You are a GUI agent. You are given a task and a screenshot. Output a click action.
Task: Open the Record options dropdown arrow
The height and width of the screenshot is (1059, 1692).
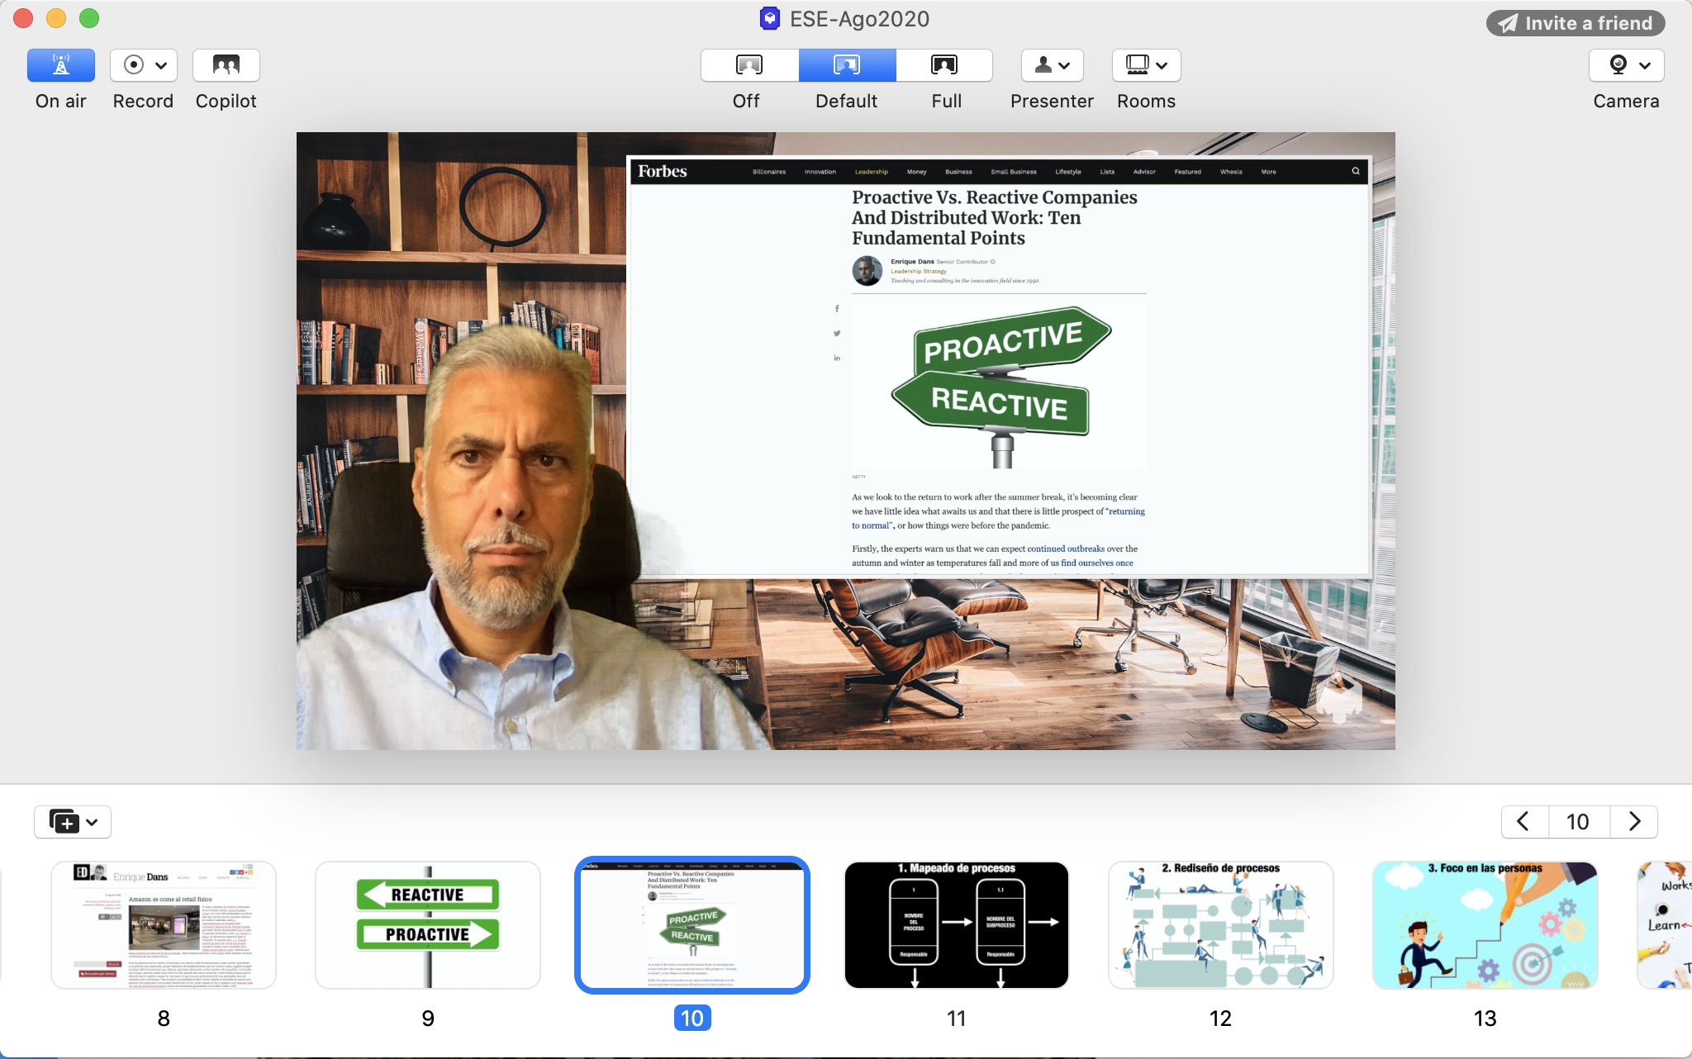(x=161, y=65)
